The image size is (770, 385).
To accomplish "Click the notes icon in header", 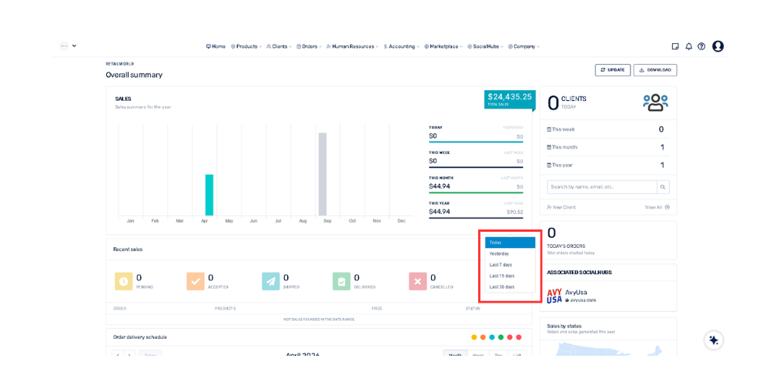I will [x=675, y=46].
